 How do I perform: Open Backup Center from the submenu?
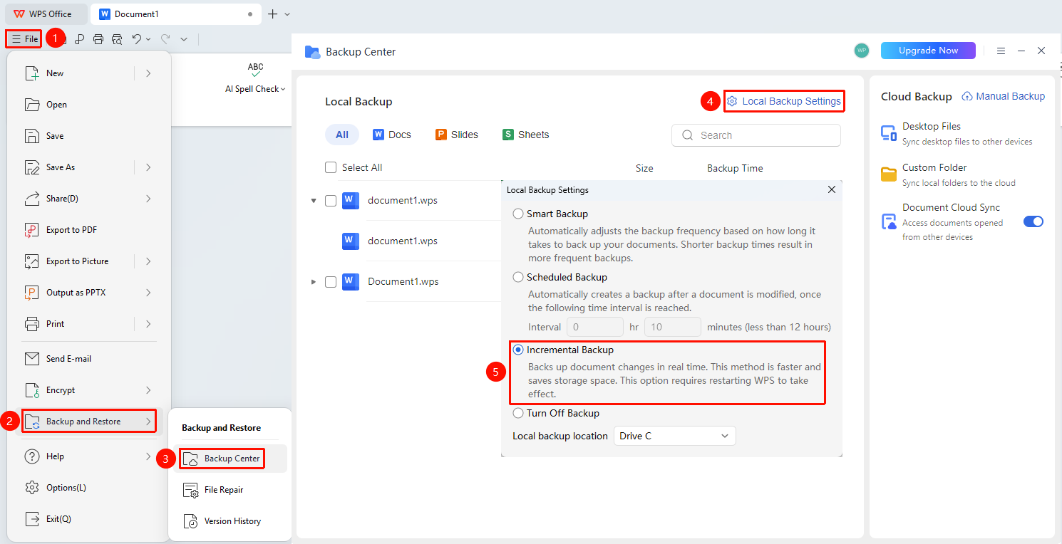222,459
